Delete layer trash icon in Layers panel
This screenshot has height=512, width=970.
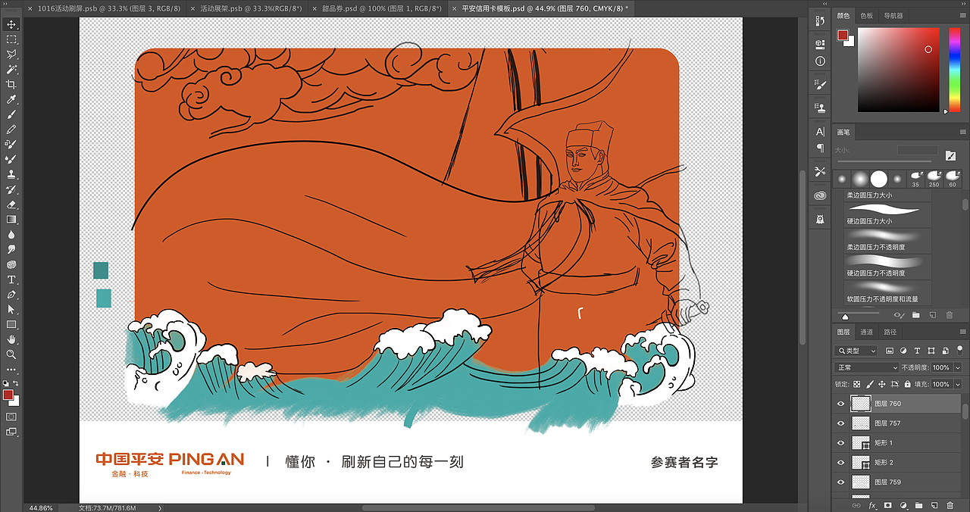(950, 505)
